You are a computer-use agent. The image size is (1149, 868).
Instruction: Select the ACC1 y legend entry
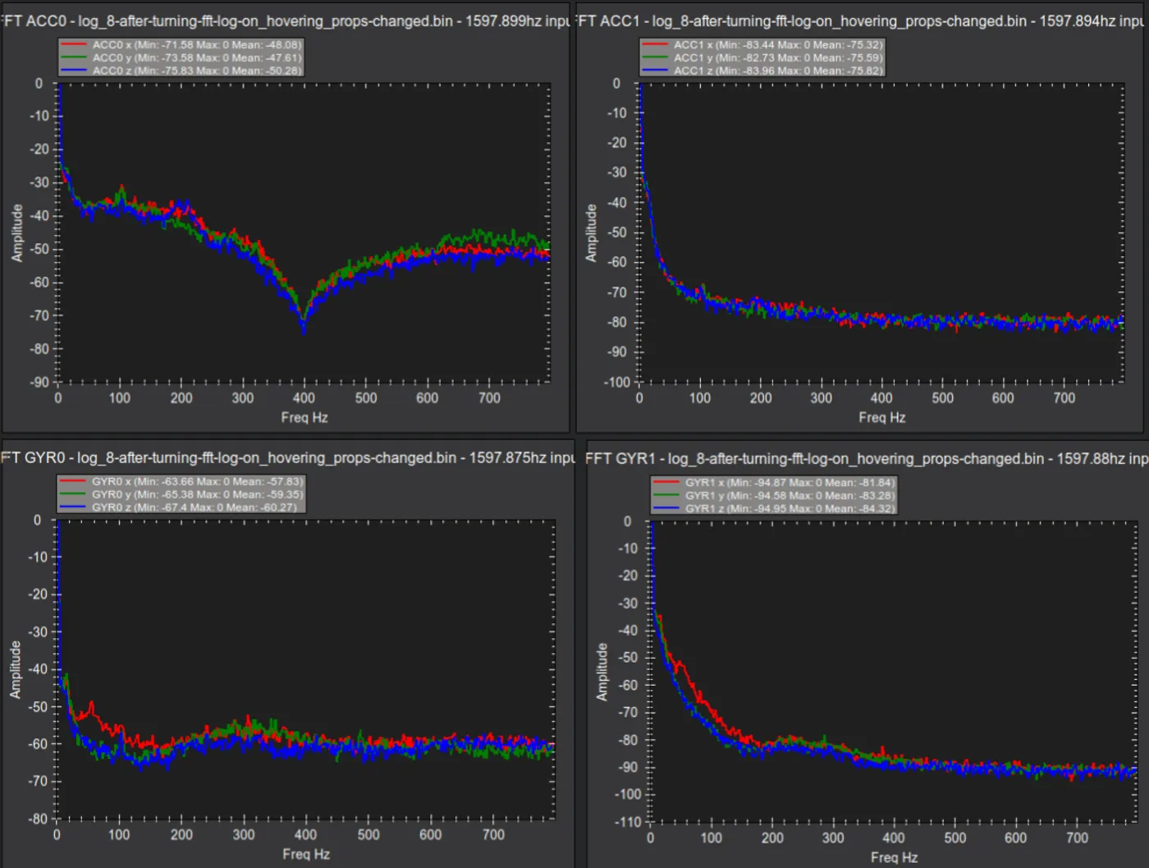[x=762, y=57]
